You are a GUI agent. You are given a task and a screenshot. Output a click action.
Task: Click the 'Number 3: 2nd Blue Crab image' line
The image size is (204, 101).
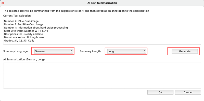tap(24, 24)
